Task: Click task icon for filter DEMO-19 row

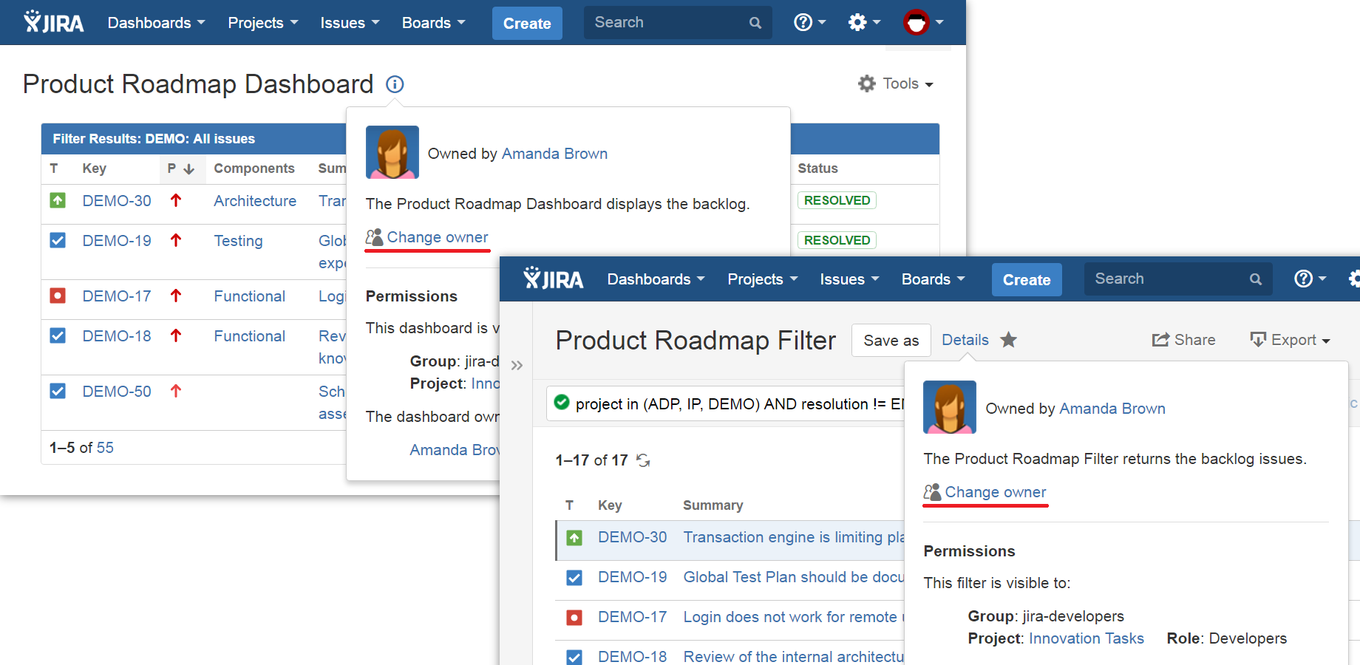Action: click(x=574, y=578)
